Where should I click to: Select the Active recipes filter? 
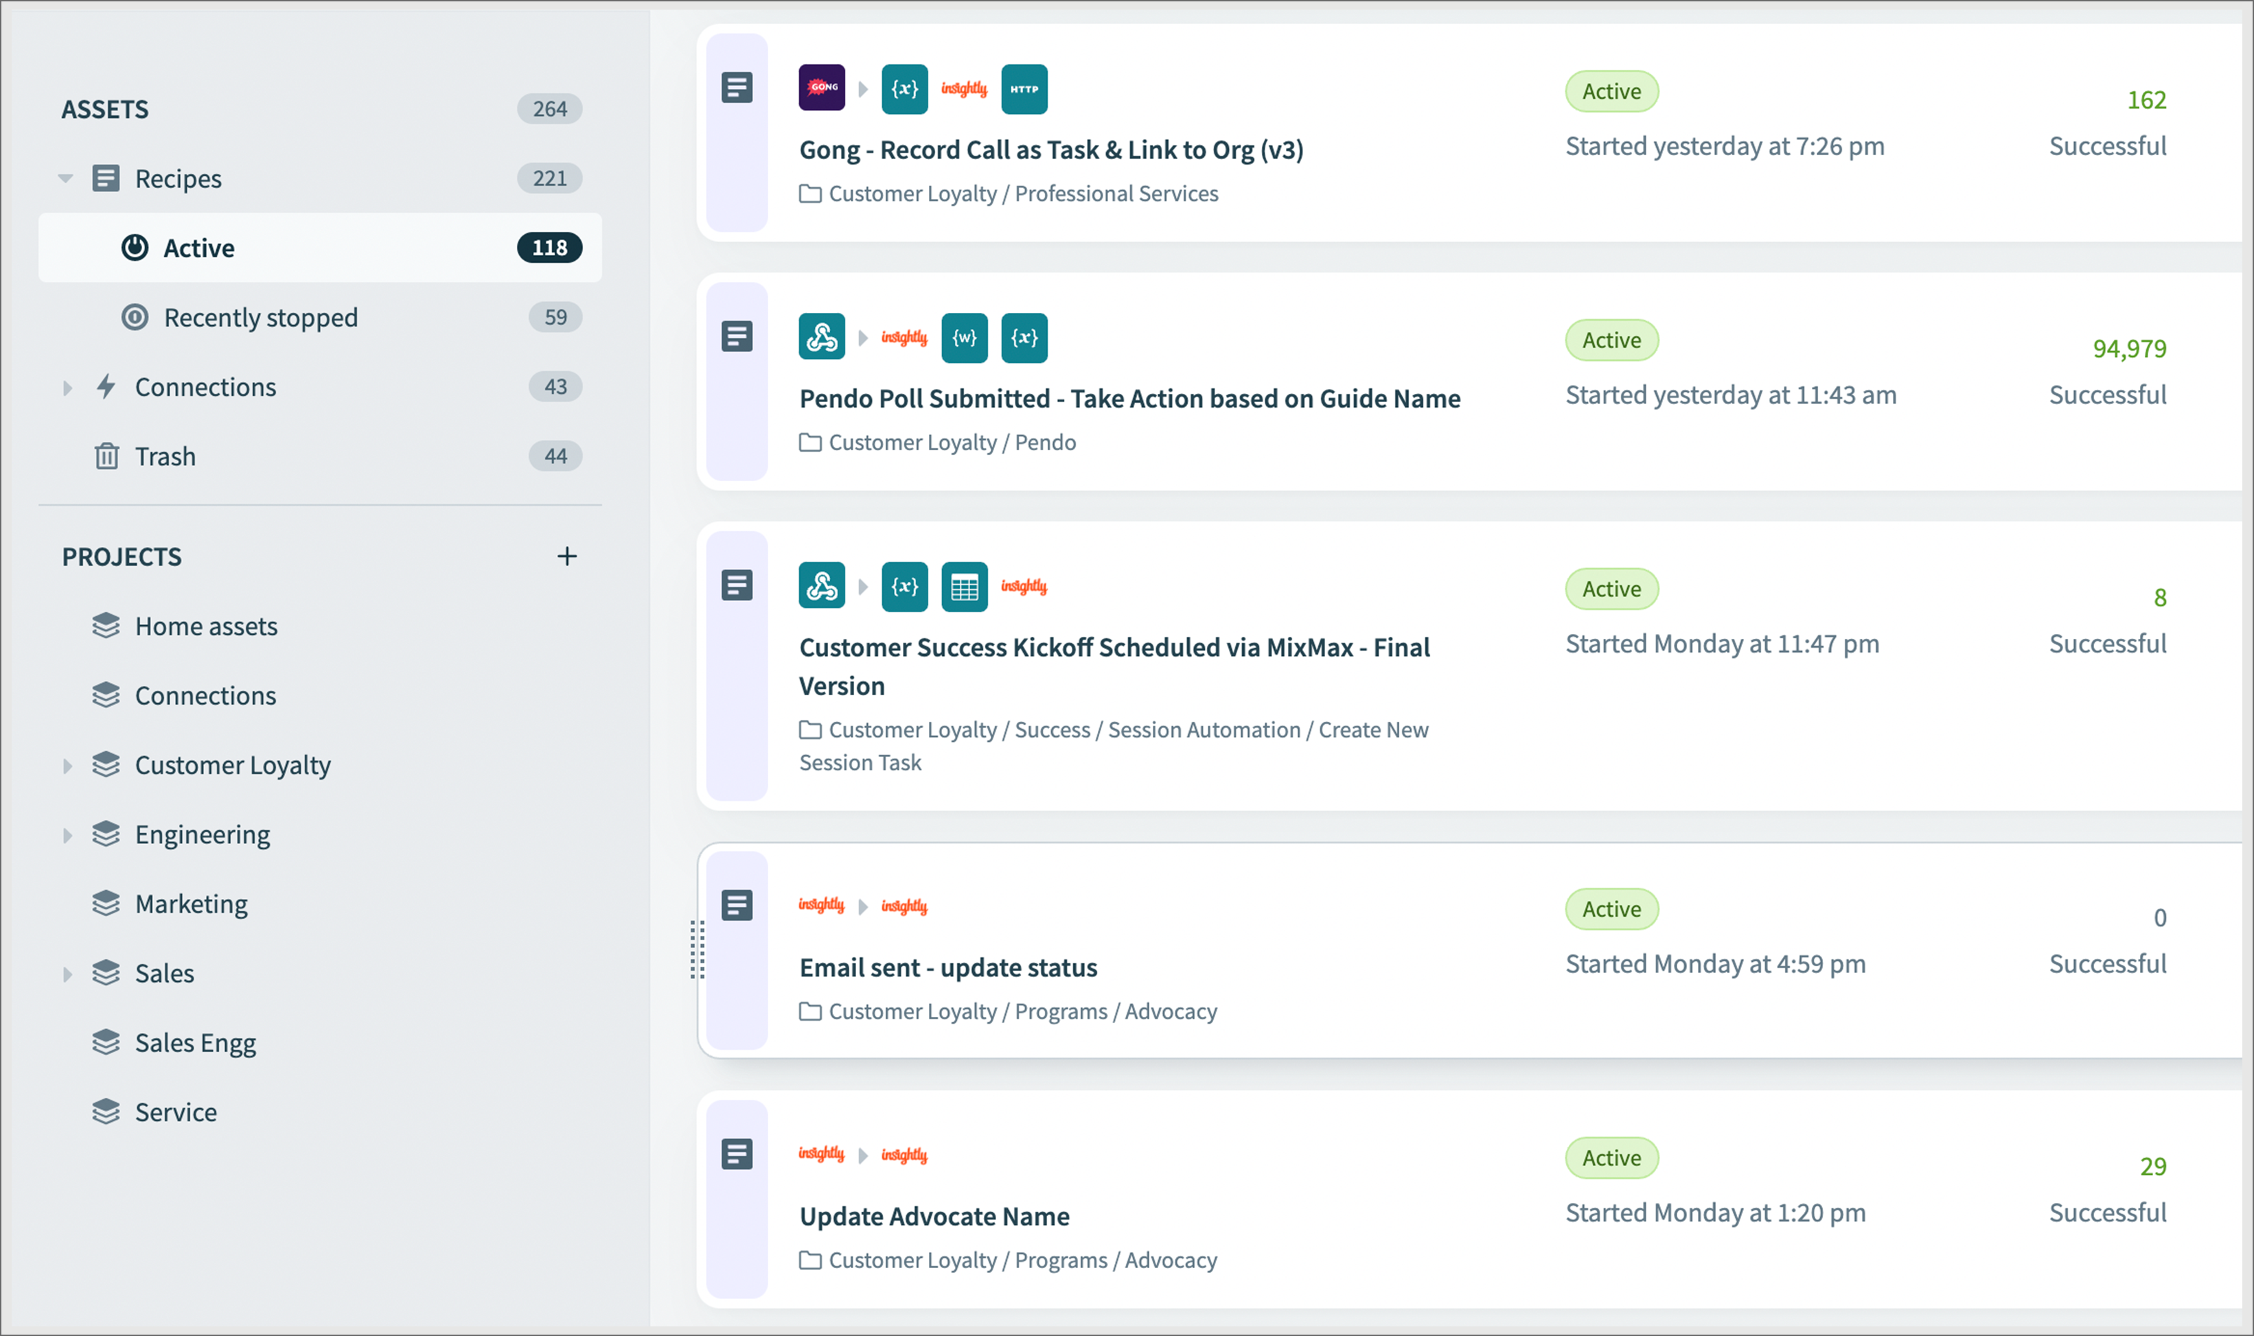[x=199, y=248]
